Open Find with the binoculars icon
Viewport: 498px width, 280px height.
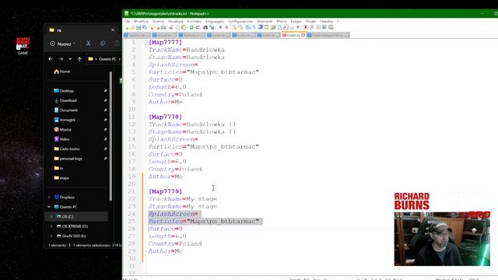pyautogui.click(x=205, y=28)
